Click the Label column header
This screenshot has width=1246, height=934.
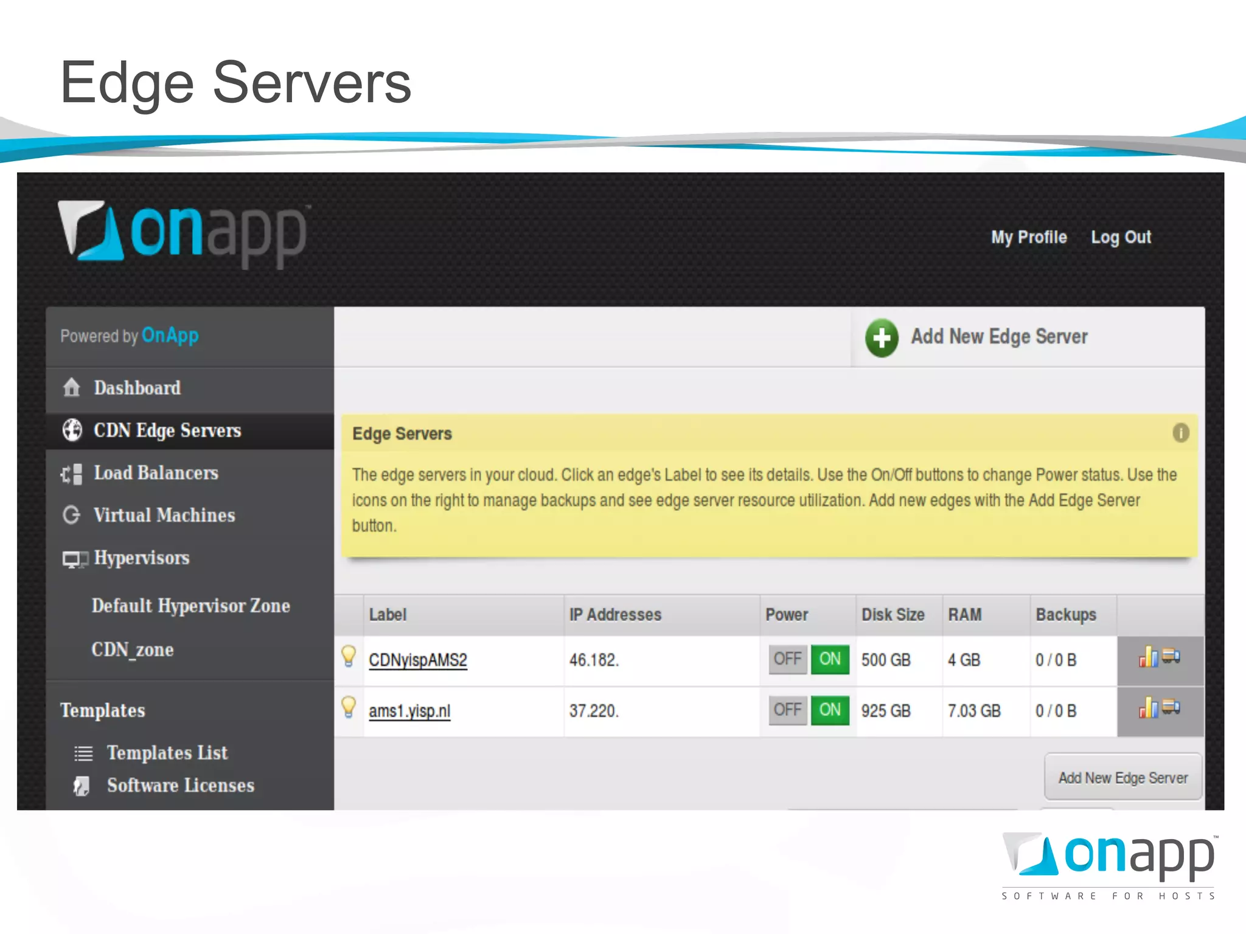(388, 615)
